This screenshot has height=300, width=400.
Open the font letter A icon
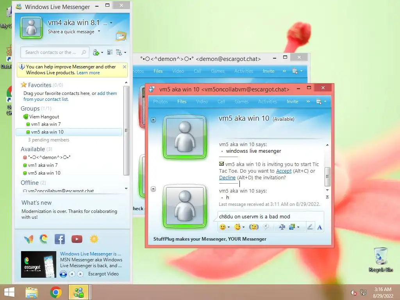pos(320,227)
